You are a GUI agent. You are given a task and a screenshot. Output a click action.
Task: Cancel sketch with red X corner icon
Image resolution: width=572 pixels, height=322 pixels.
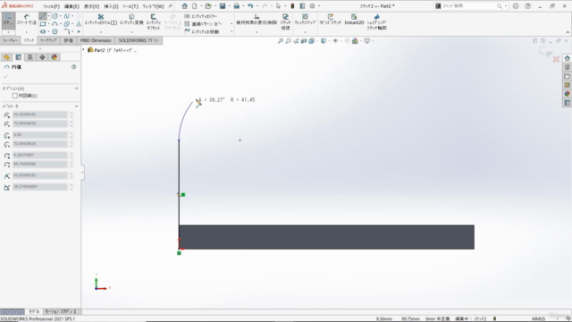(556, 59)
